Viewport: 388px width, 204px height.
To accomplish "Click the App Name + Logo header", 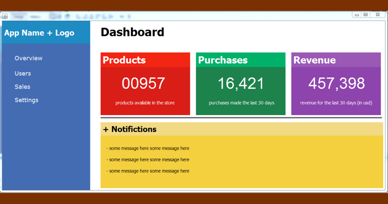I will click(x=39, y=33).
